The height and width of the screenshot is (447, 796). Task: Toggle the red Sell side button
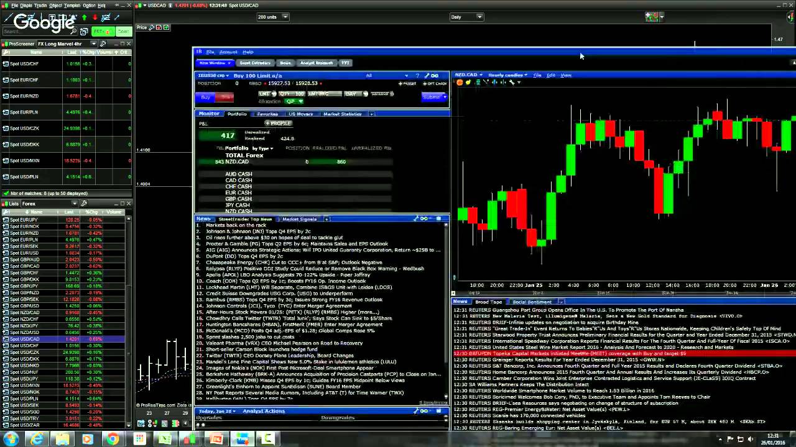(x=224, y=97)
